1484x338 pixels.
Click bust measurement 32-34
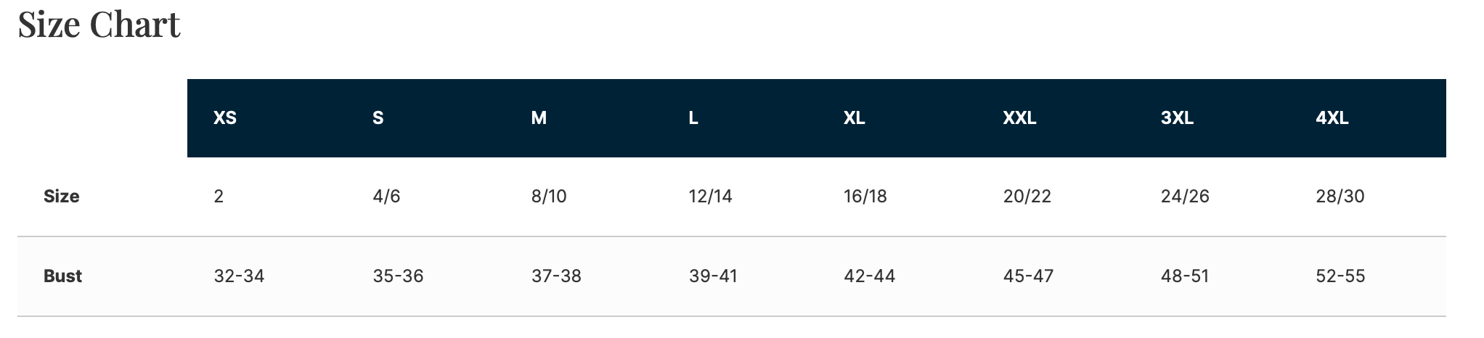[x=239, y=276]
